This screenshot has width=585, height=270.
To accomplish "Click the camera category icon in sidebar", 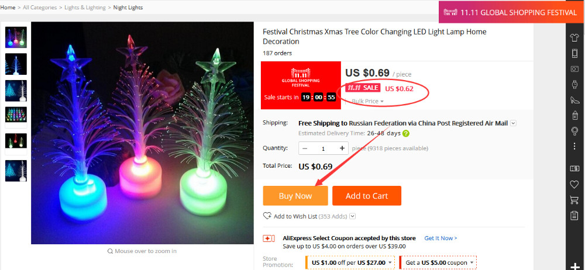I will click(574, 69).
